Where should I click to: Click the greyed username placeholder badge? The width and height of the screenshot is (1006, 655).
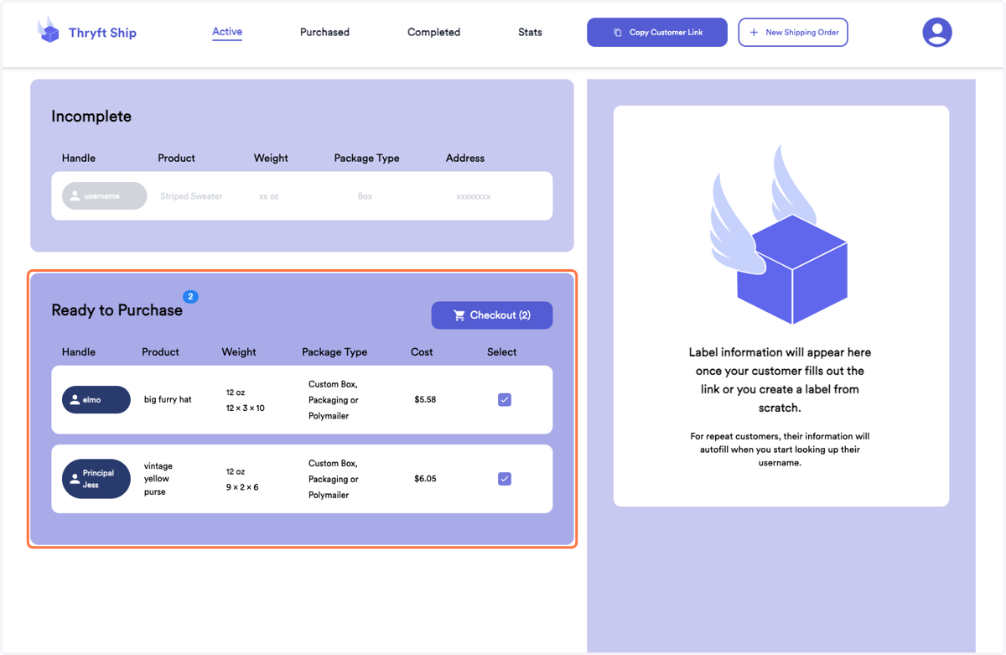(104, 196)
